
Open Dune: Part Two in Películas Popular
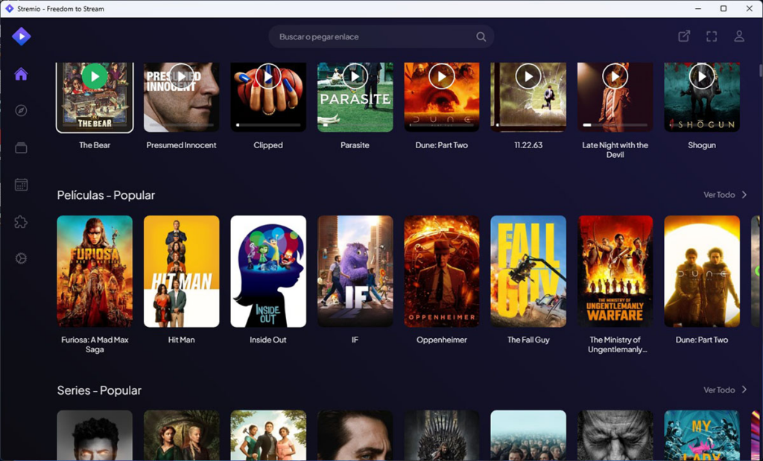702,271
